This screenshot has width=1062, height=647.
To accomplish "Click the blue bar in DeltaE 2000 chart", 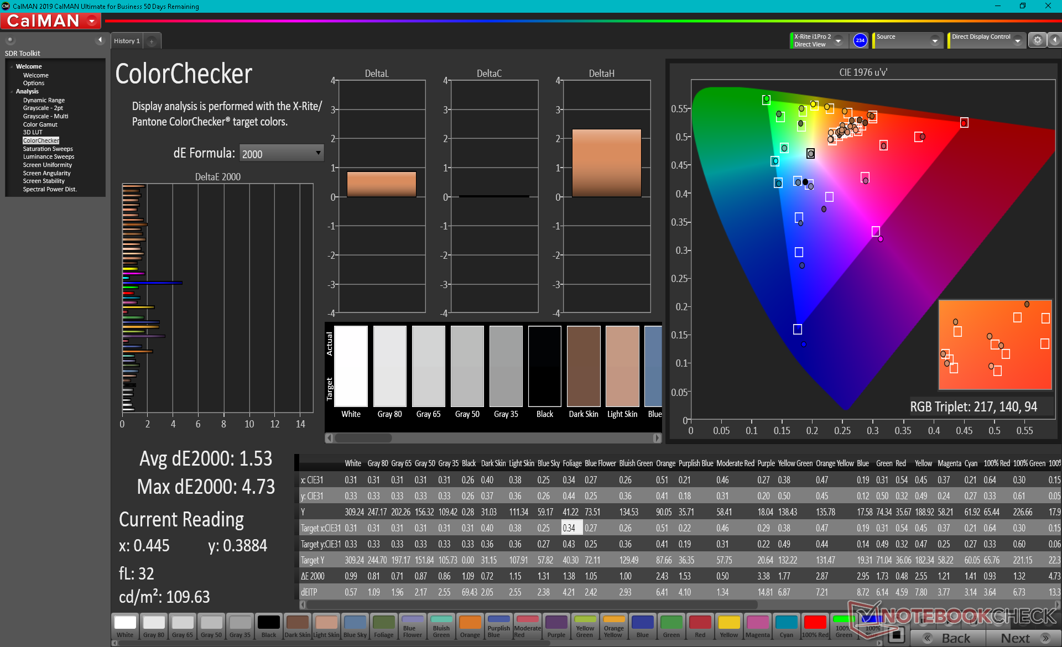I will [153, 283].
